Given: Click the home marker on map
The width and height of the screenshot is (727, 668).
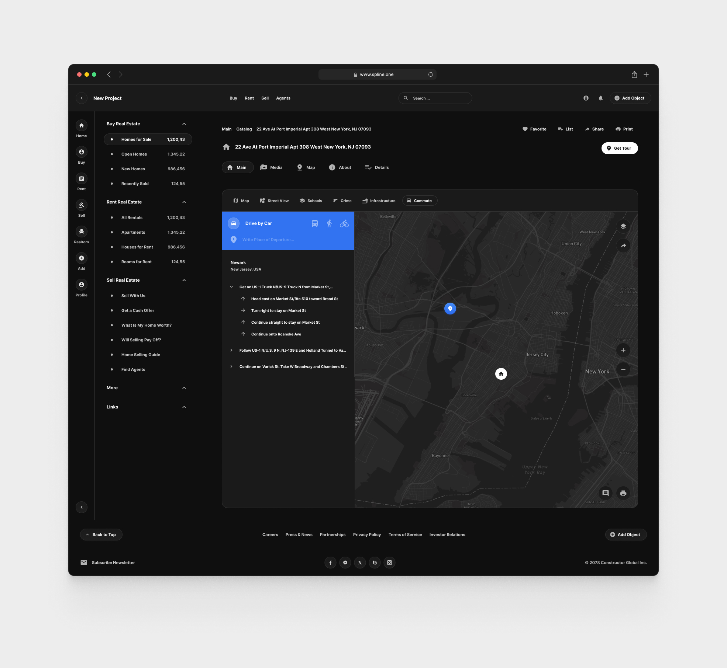Looking at the screenshot, I should [x=501, y=374].
